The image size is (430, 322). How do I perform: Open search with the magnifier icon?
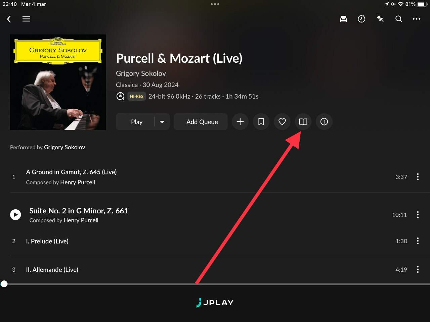[x=399, y=19]
